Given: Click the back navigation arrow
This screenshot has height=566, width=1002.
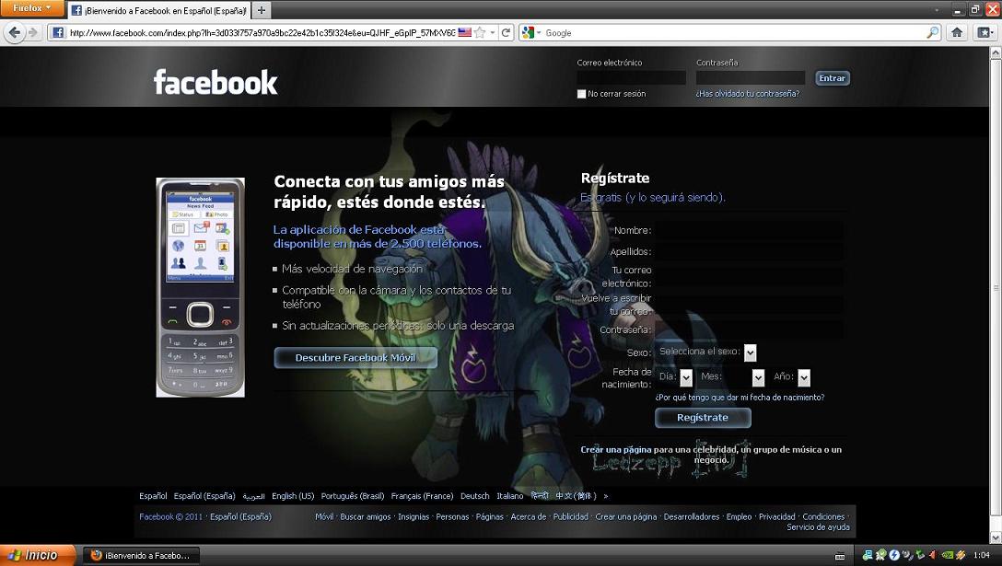Looking at the screenshot, I should pos(14,32).
